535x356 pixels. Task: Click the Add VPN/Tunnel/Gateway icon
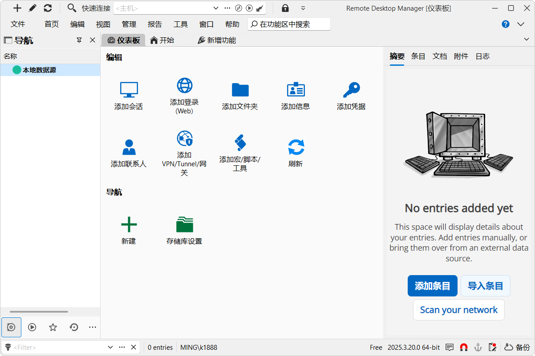(x=184, y=139)
